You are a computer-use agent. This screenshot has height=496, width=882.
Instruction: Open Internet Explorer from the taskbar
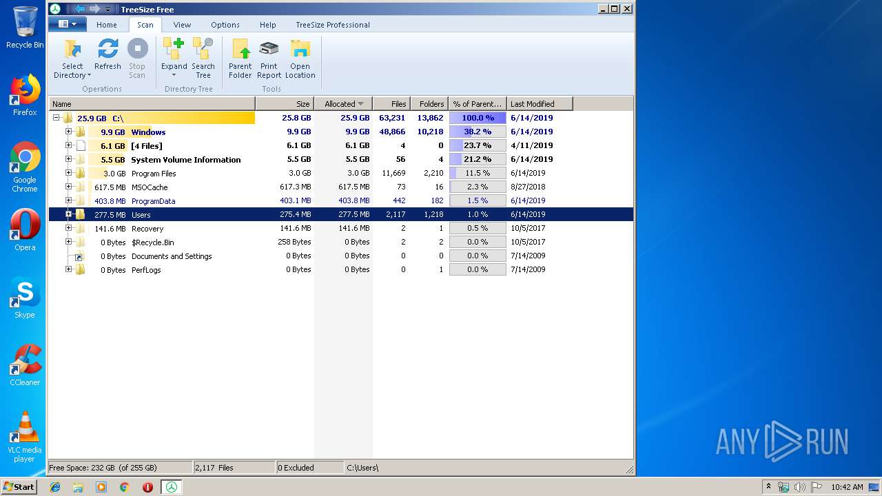(x=55, y=487)
